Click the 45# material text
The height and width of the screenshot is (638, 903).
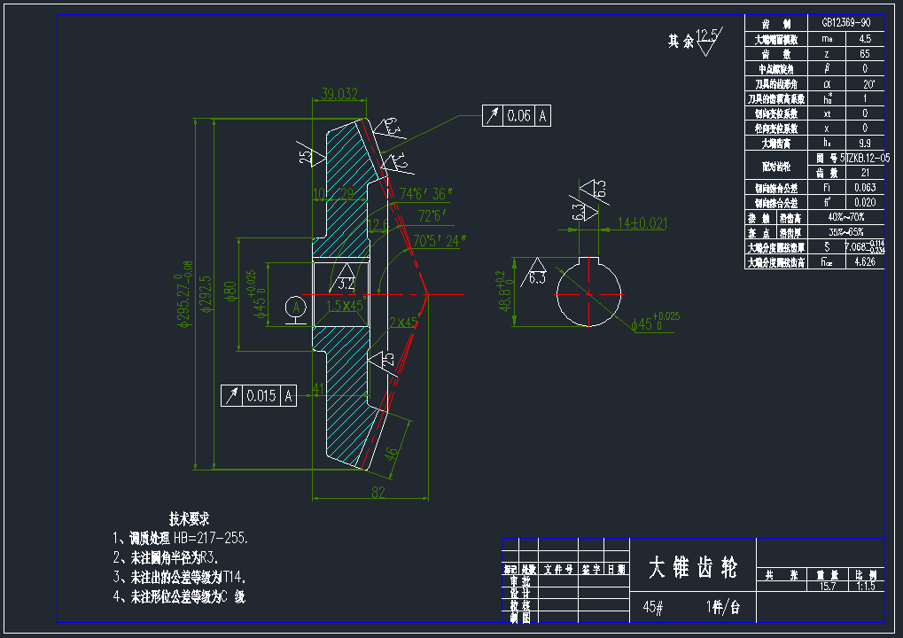[x=653, y=607]
